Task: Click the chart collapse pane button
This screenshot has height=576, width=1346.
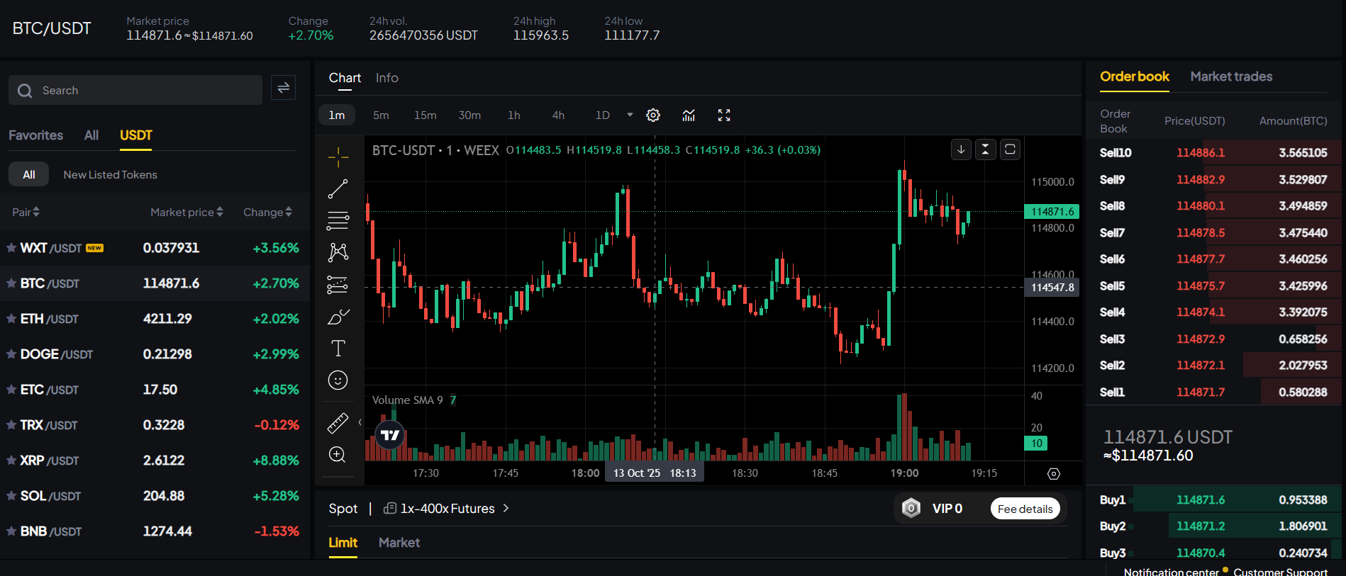Action: click(x=986, y=149)
